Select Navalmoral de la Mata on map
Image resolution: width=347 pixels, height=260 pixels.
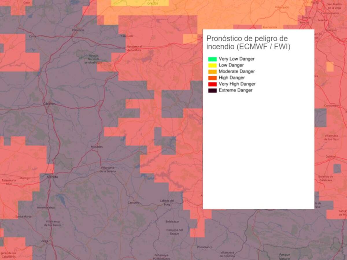click(134, 48)
